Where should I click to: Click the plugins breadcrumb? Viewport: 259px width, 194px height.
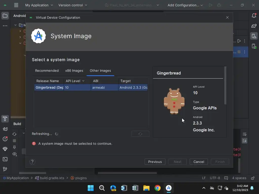[79, 178]
